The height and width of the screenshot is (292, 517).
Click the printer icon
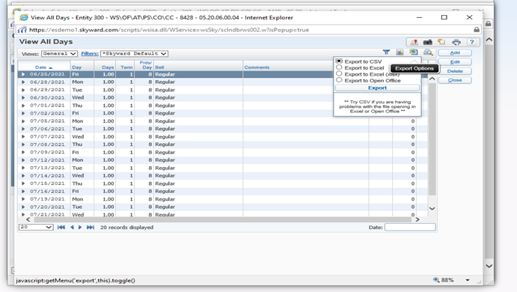[456, 42]
